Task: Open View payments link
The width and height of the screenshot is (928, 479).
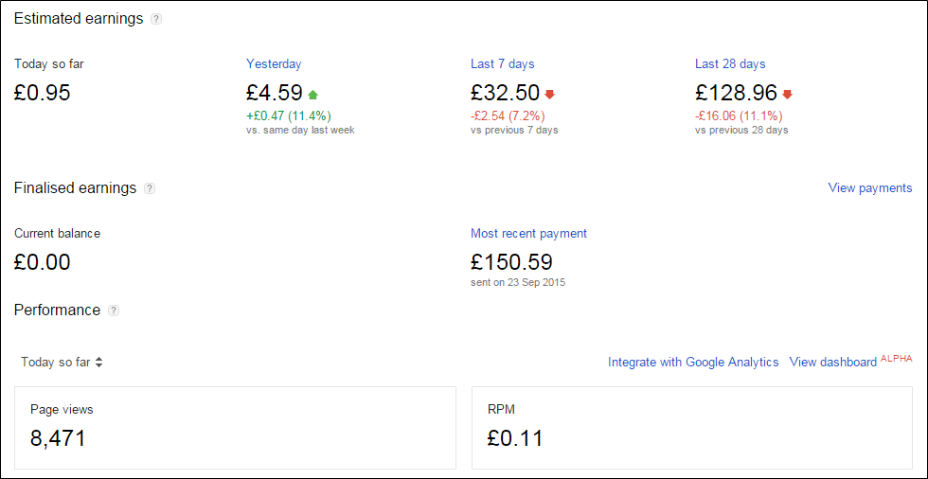Action: 870,188
